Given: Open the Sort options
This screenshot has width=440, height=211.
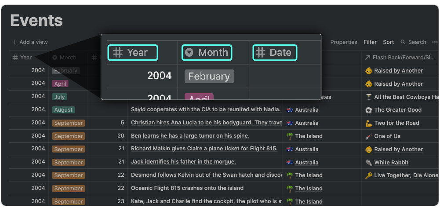Looking at the screenshot, I should pos(389,42).
